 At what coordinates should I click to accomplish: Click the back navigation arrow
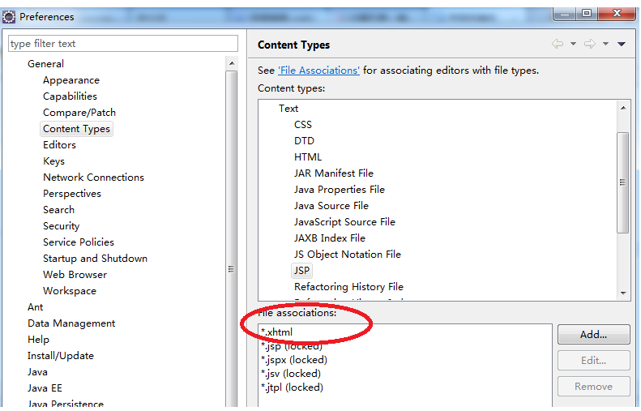coord(558,45)
